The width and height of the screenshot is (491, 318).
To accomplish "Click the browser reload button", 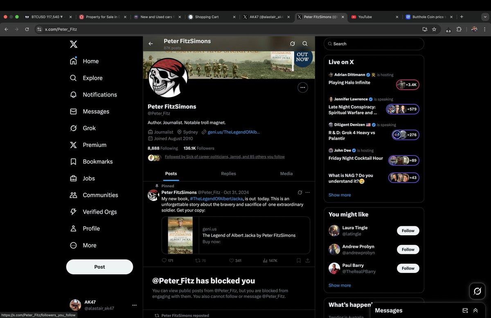I will pyautogui.click(x=27, y=29).
